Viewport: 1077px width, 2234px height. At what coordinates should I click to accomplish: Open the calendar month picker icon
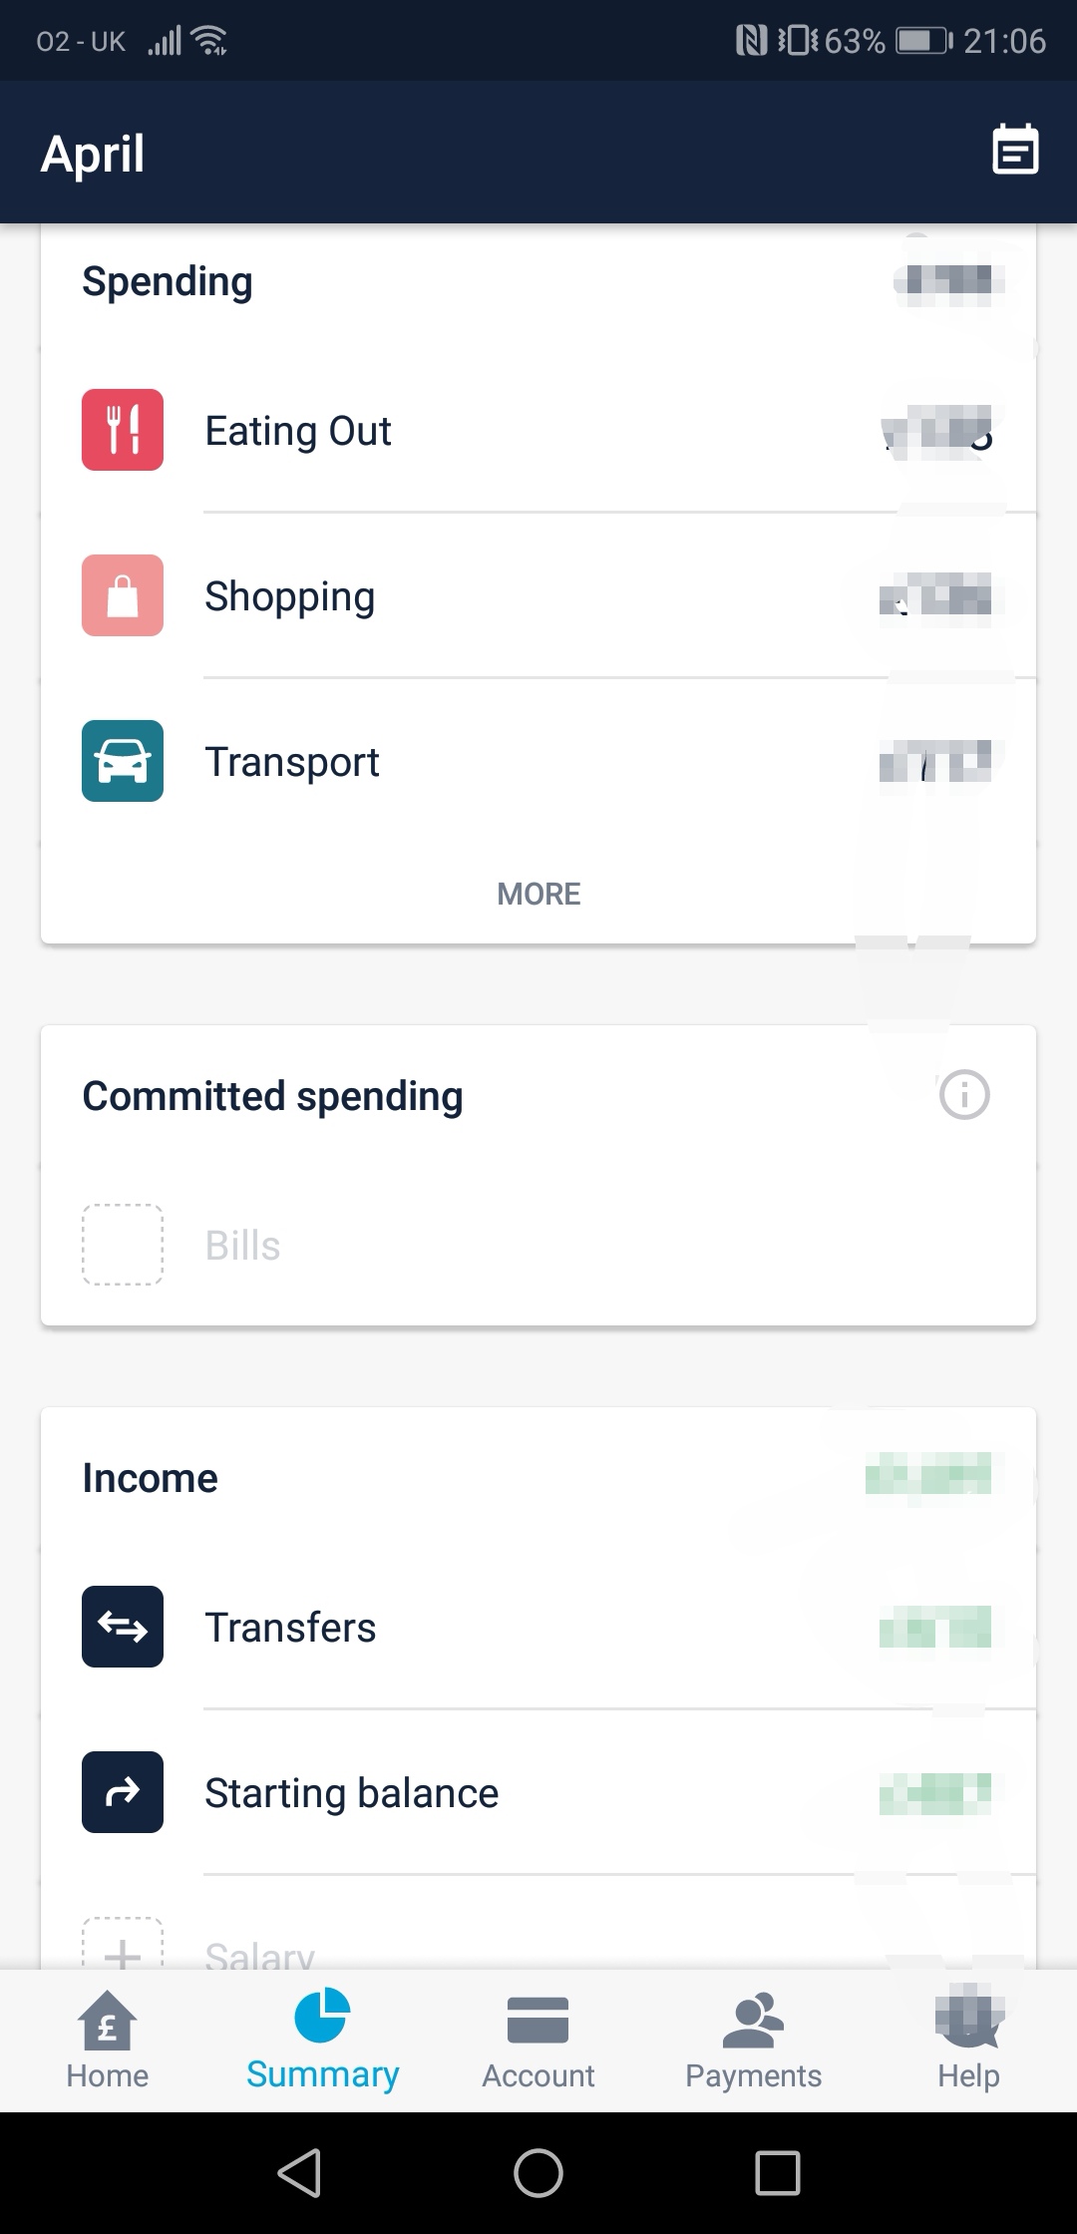tap(1015, 152)
